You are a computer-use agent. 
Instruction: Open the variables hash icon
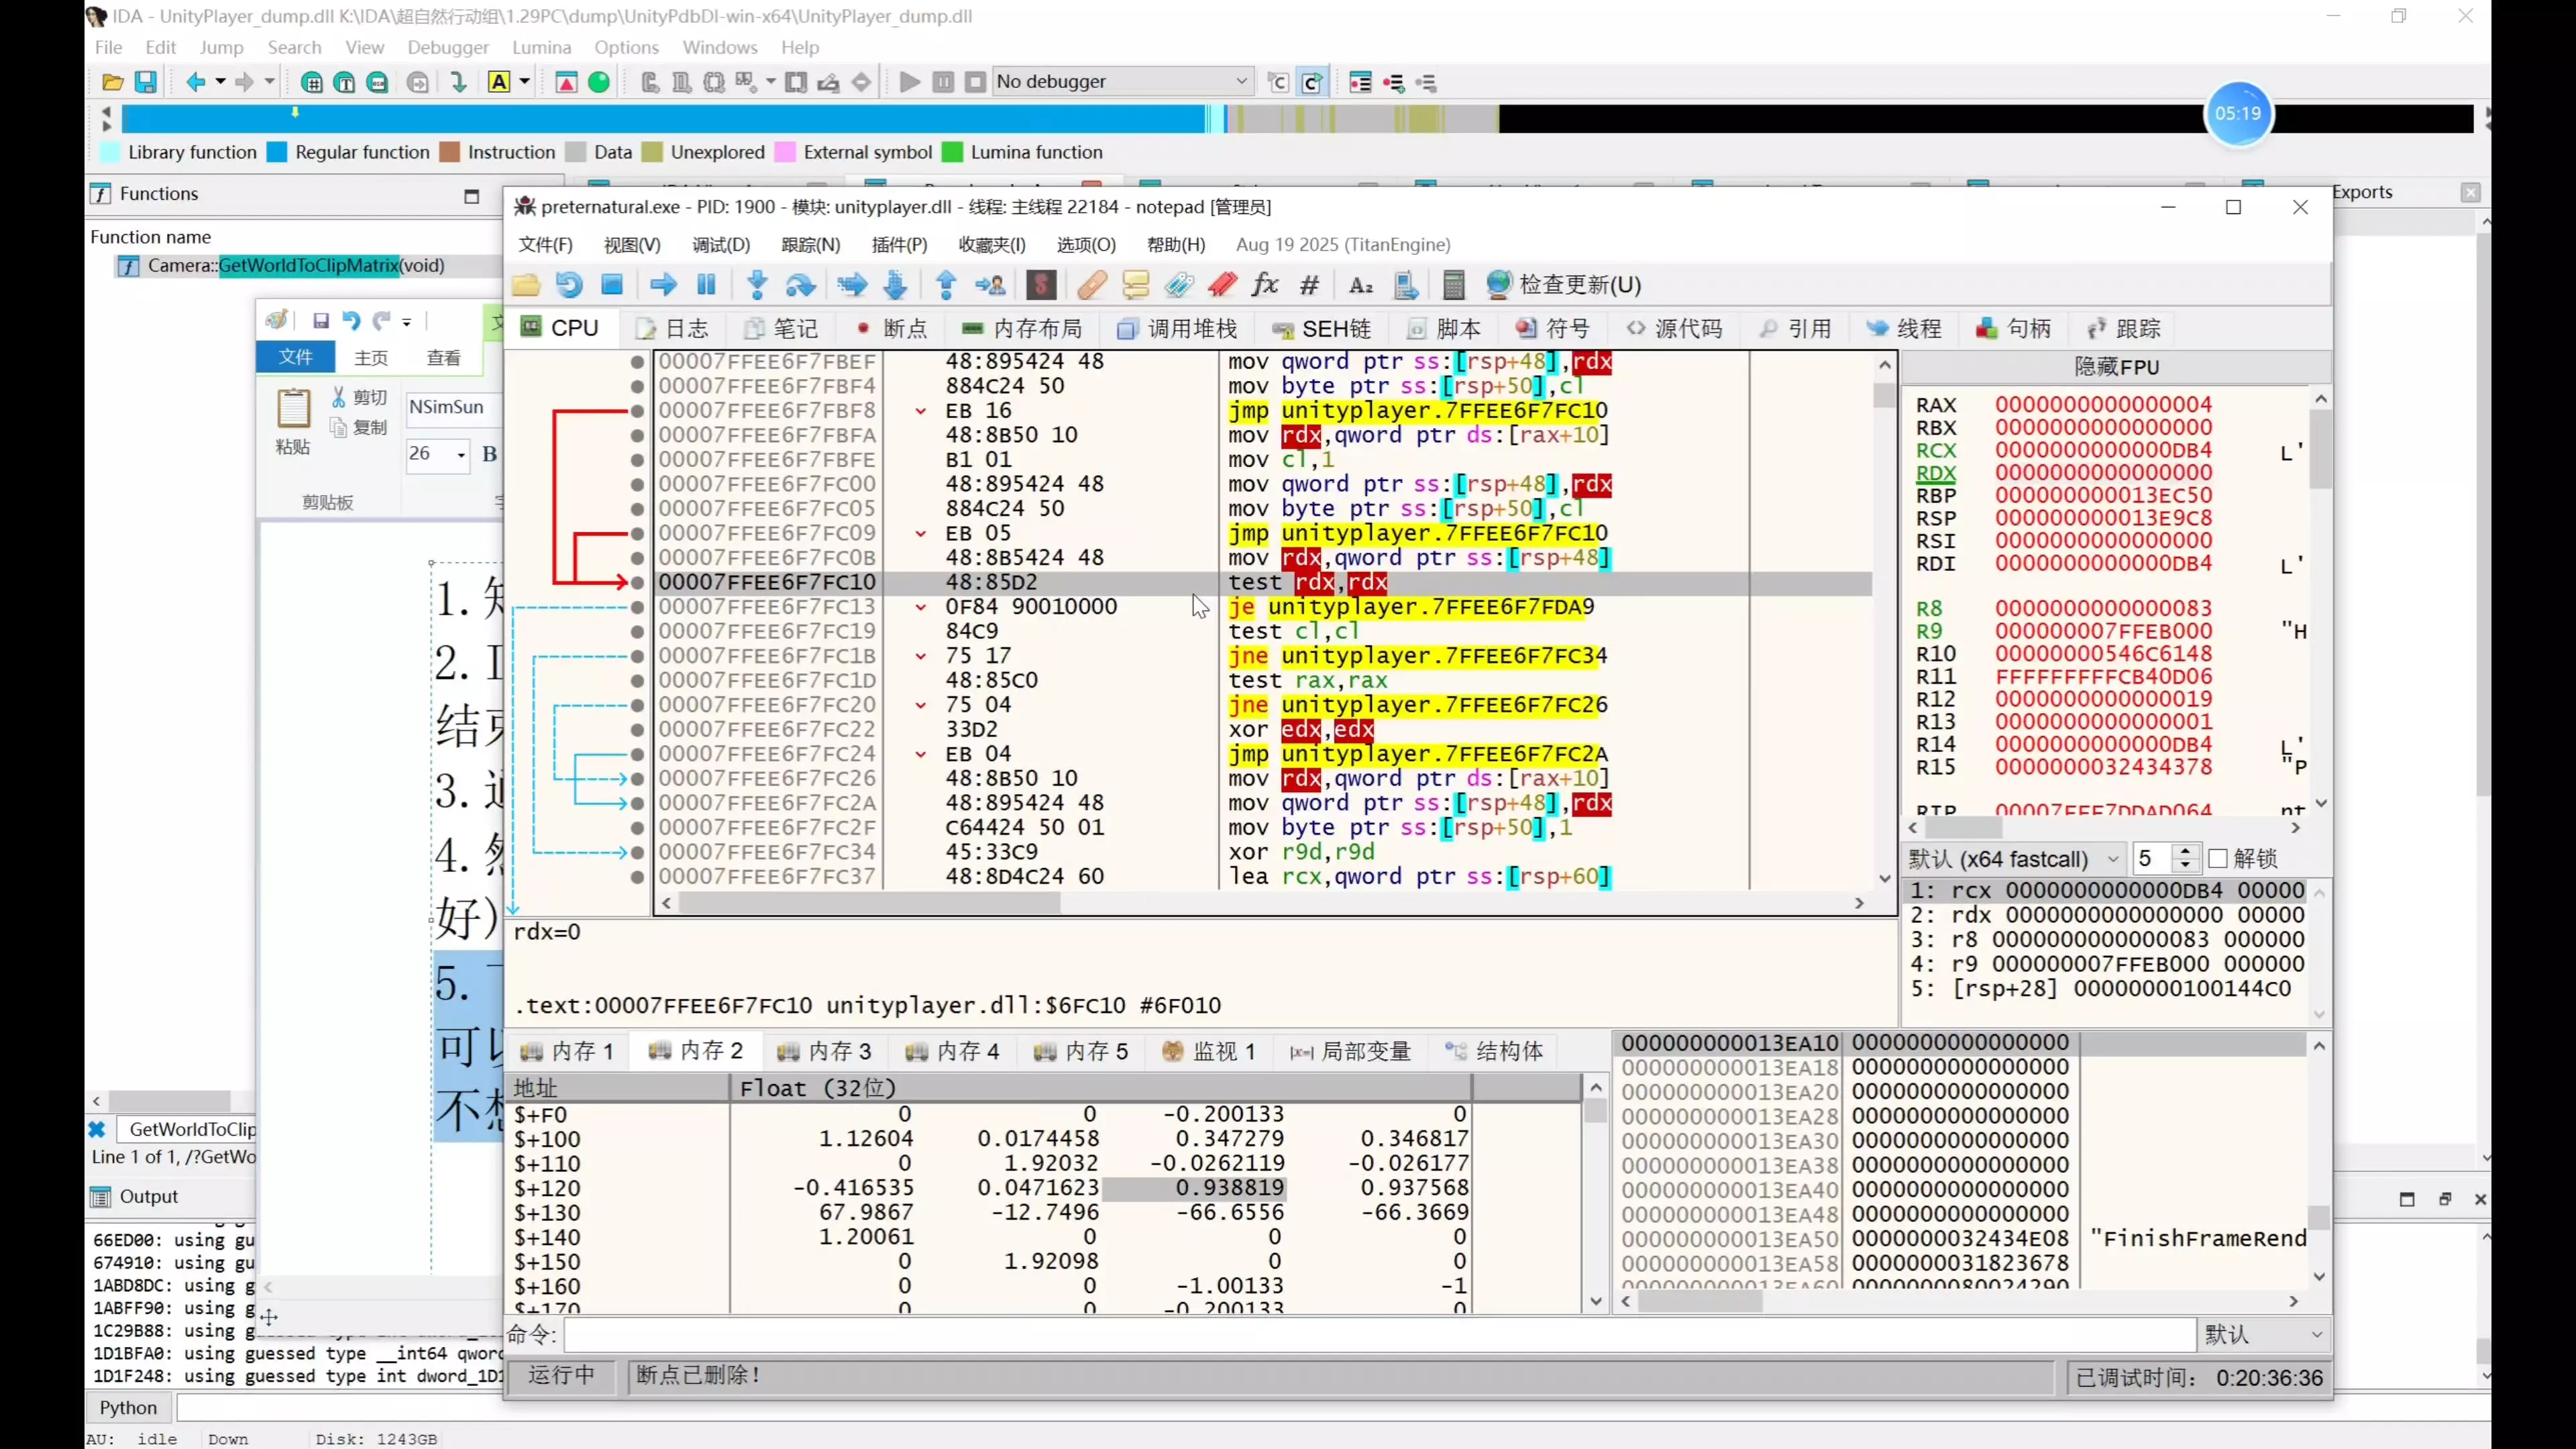[x=1309, y=285]
